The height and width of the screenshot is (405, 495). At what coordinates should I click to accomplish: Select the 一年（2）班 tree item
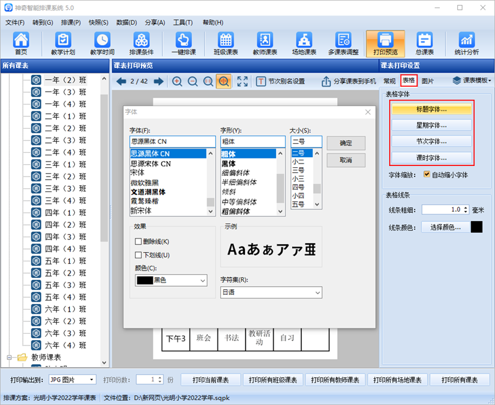[65, 80]
